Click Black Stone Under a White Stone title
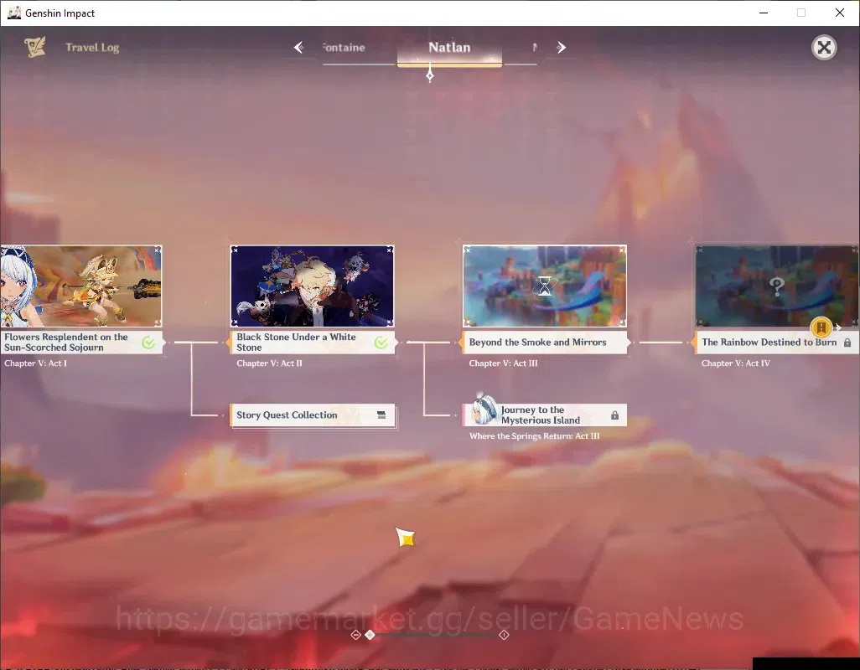This screenshot has height=670, width=860. click(296, 343)
